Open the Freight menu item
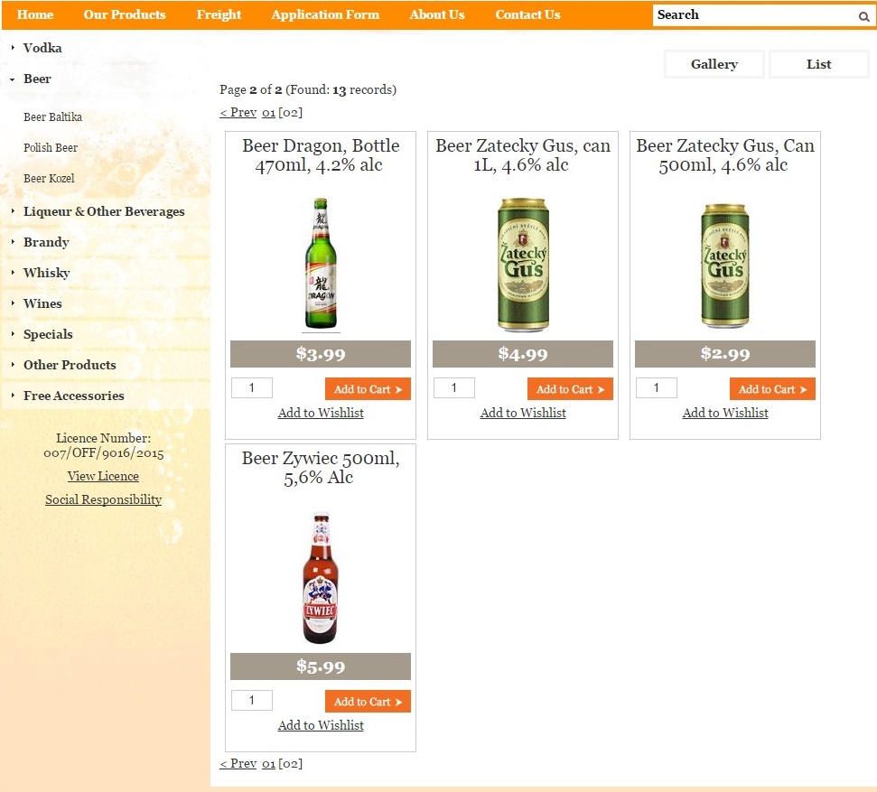 [x=219, y=14]
